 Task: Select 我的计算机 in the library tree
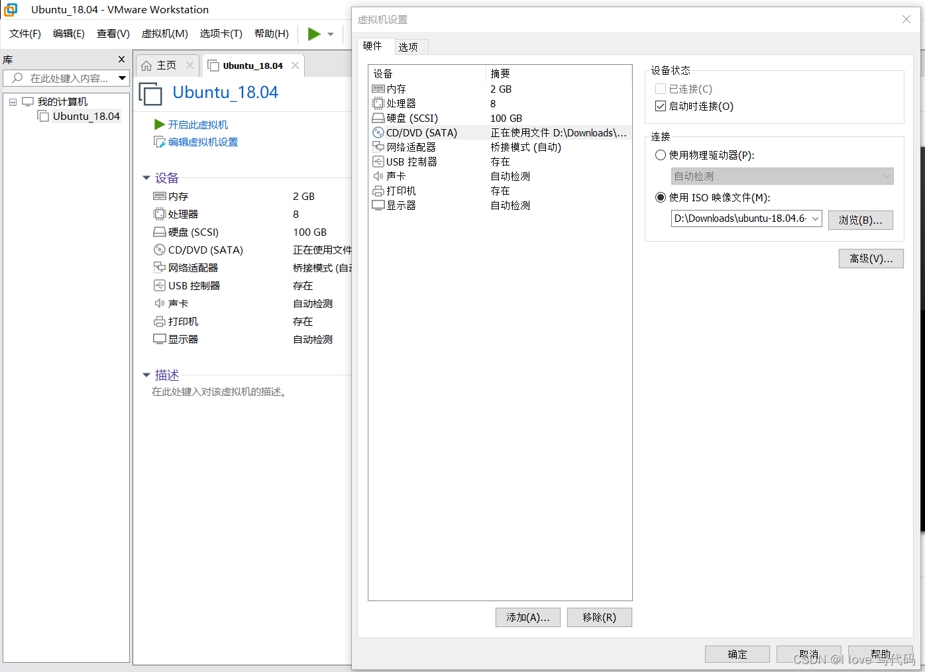[62, 102]
